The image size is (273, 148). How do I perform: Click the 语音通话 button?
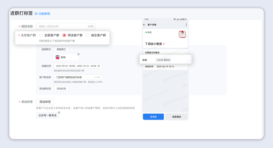(x=176, y=117)
